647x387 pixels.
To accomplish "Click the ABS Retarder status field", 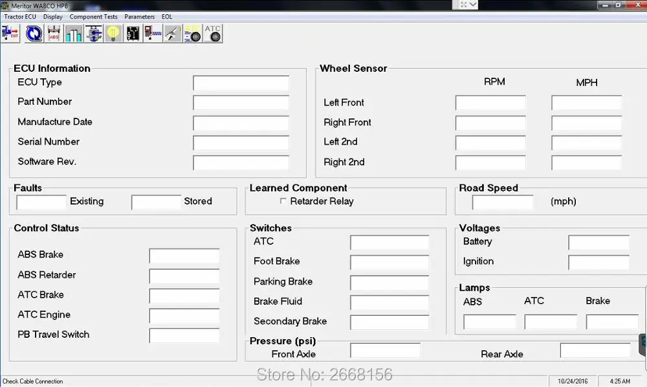I will click(184, 276).
